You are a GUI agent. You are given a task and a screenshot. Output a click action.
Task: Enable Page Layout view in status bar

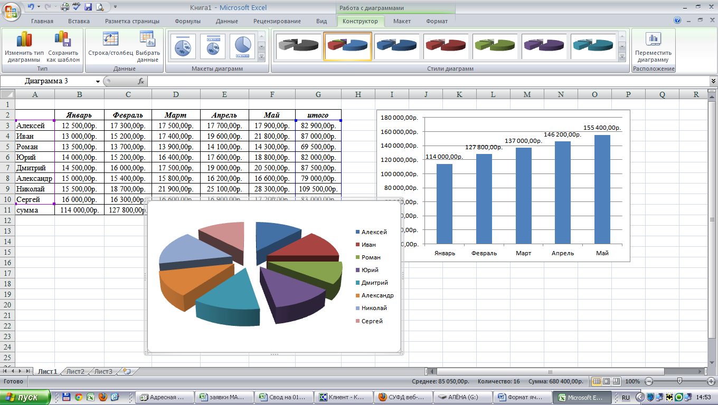606,381
